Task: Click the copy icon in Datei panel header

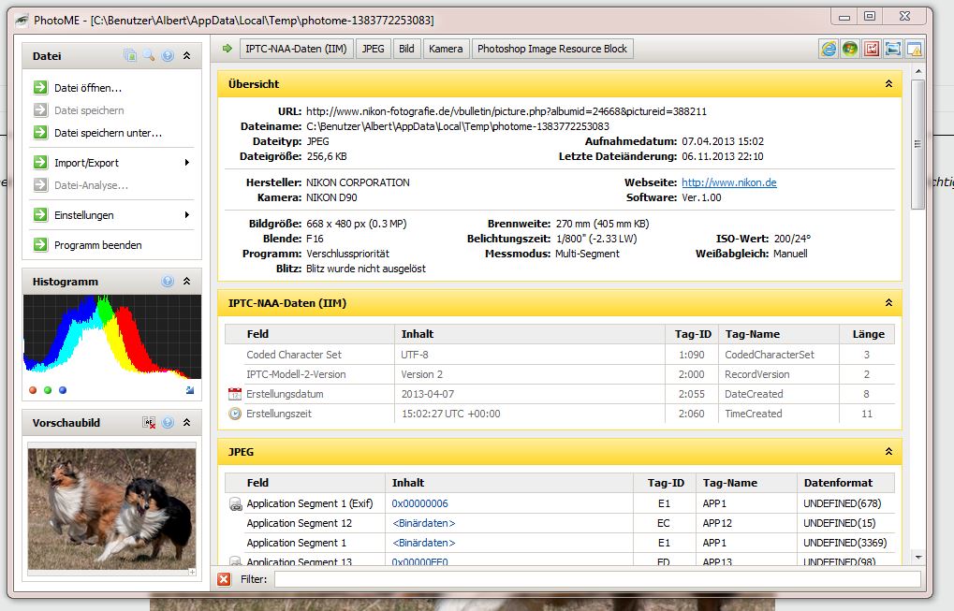Action: 130,55
